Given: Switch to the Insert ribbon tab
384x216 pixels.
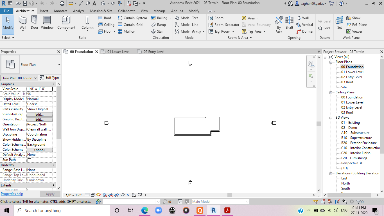Looking at the screenshot, I should 44,11.
